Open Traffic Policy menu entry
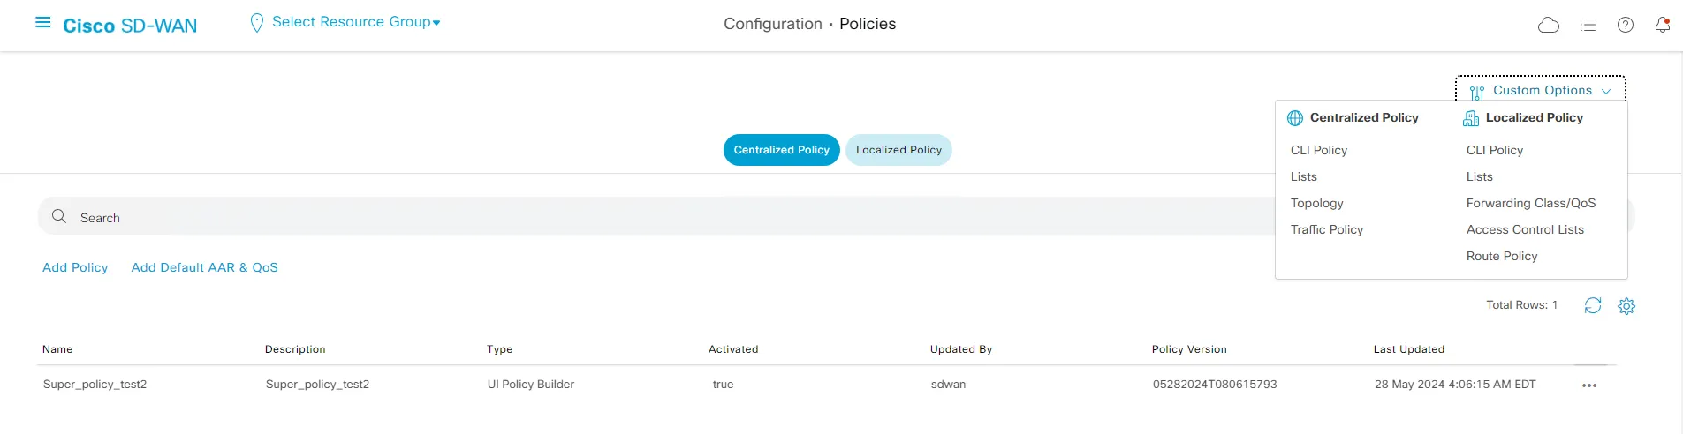The image size is (1683, 434). click(1327, 229)
